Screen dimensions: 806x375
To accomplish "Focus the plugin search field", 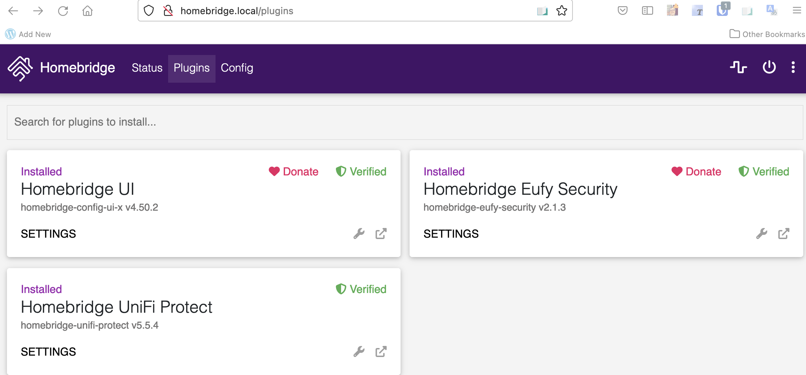I will pos(405,122).
